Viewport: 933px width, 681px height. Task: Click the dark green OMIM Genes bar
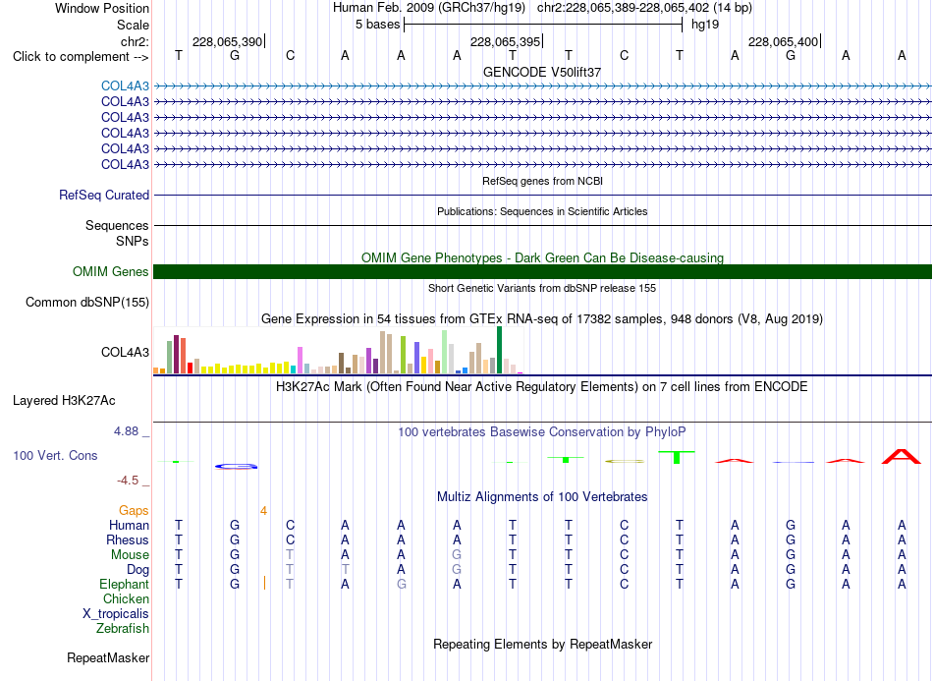coord(542,271)
